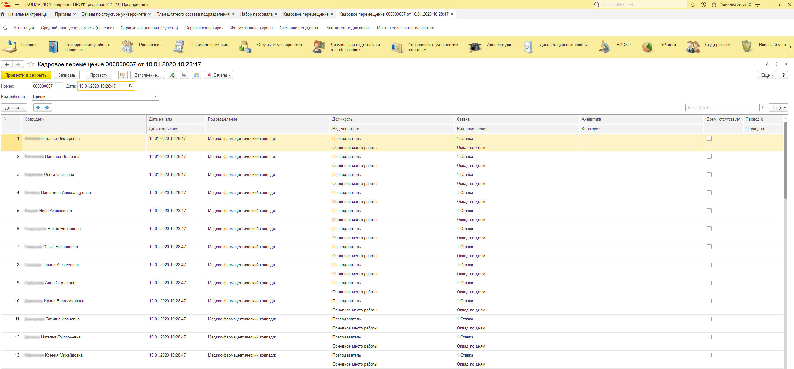Viewport: 794px width, 369px height.
Task: Open Приемная комиссия section icon
Action: point(179,47)
